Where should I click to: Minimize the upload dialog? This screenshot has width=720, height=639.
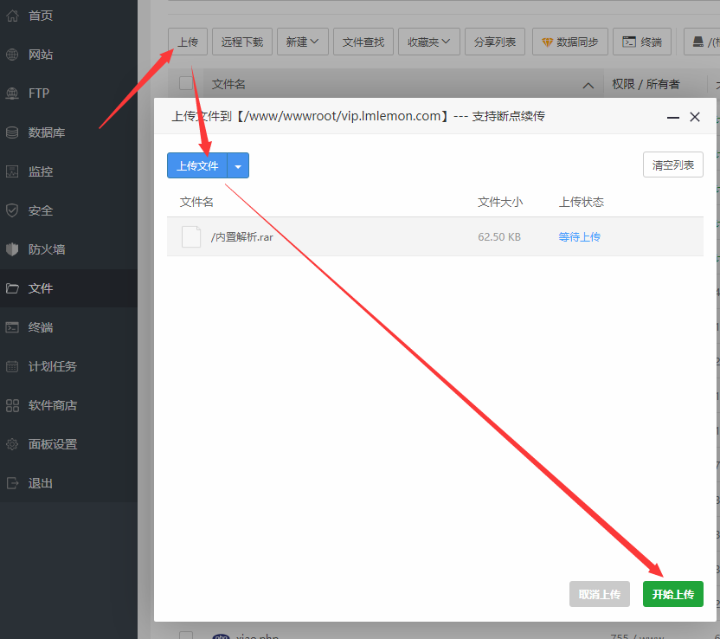coord(672,117)
